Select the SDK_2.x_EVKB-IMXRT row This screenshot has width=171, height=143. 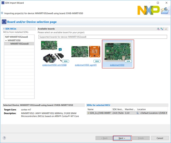click(x=99, y=113)
